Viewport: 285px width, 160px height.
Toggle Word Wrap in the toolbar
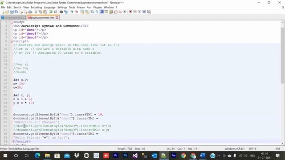(92, 12)
